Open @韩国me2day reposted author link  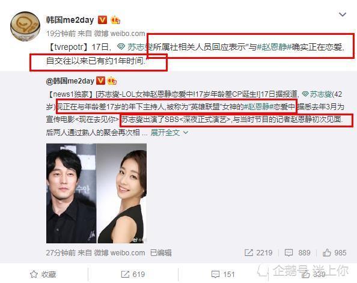(70, 81)
